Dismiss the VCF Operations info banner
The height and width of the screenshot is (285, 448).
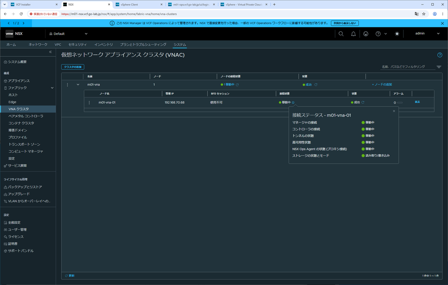click(x=442, y=23)
